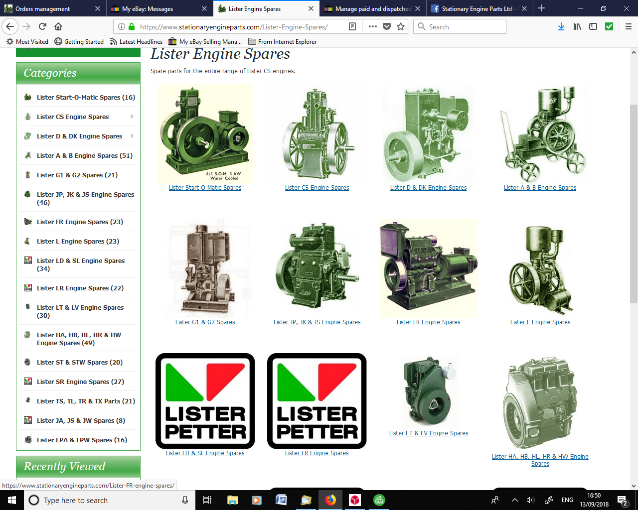Screen dimensions: 638x510
Task: Open Action Center notifications
Action: tap(623, 500)
